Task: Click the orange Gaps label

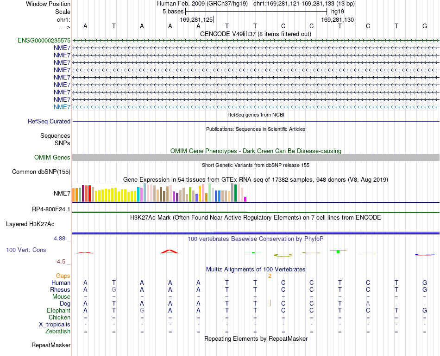Action: [x=63, y=276]
